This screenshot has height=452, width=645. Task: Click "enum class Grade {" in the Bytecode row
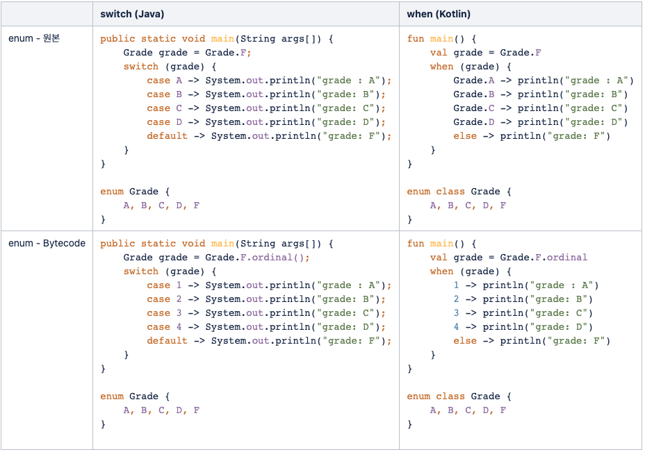click(x=459, y=396)
